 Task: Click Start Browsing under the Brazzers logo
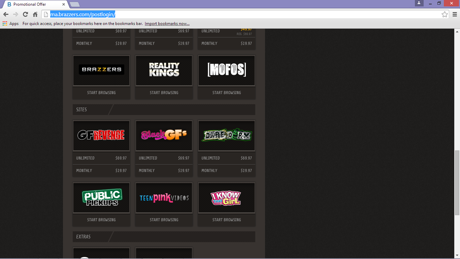coord(101,93)
